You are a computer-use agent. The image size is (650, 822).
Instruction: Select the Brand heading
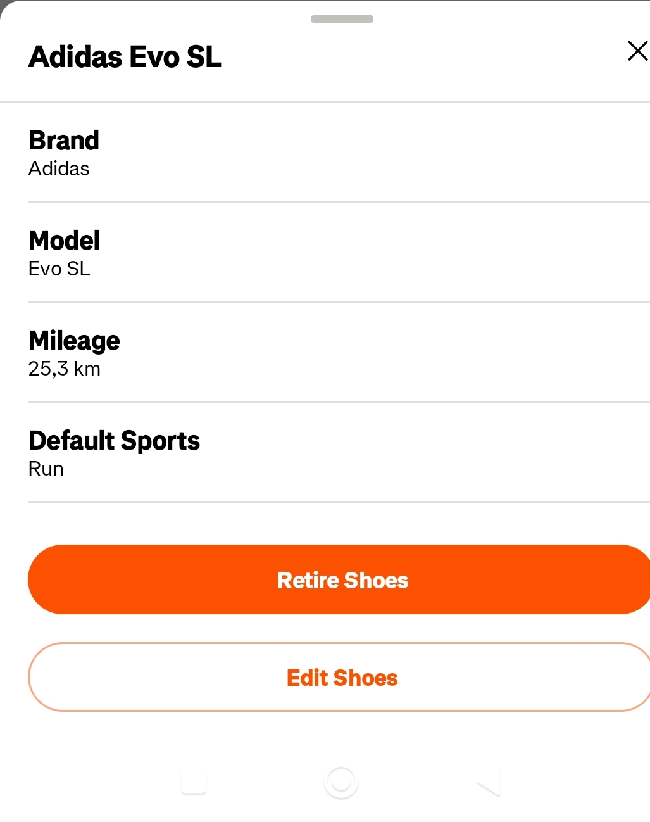click(64, 141)
